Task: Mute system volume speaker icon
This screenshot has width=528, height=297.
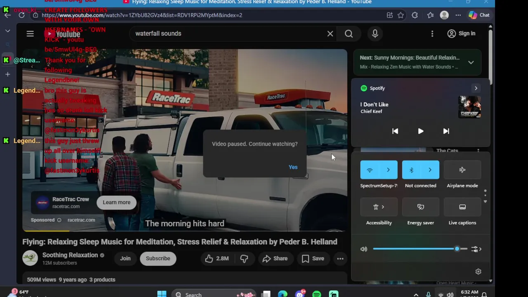Action: pyautogui.click(x=364, y=249)
